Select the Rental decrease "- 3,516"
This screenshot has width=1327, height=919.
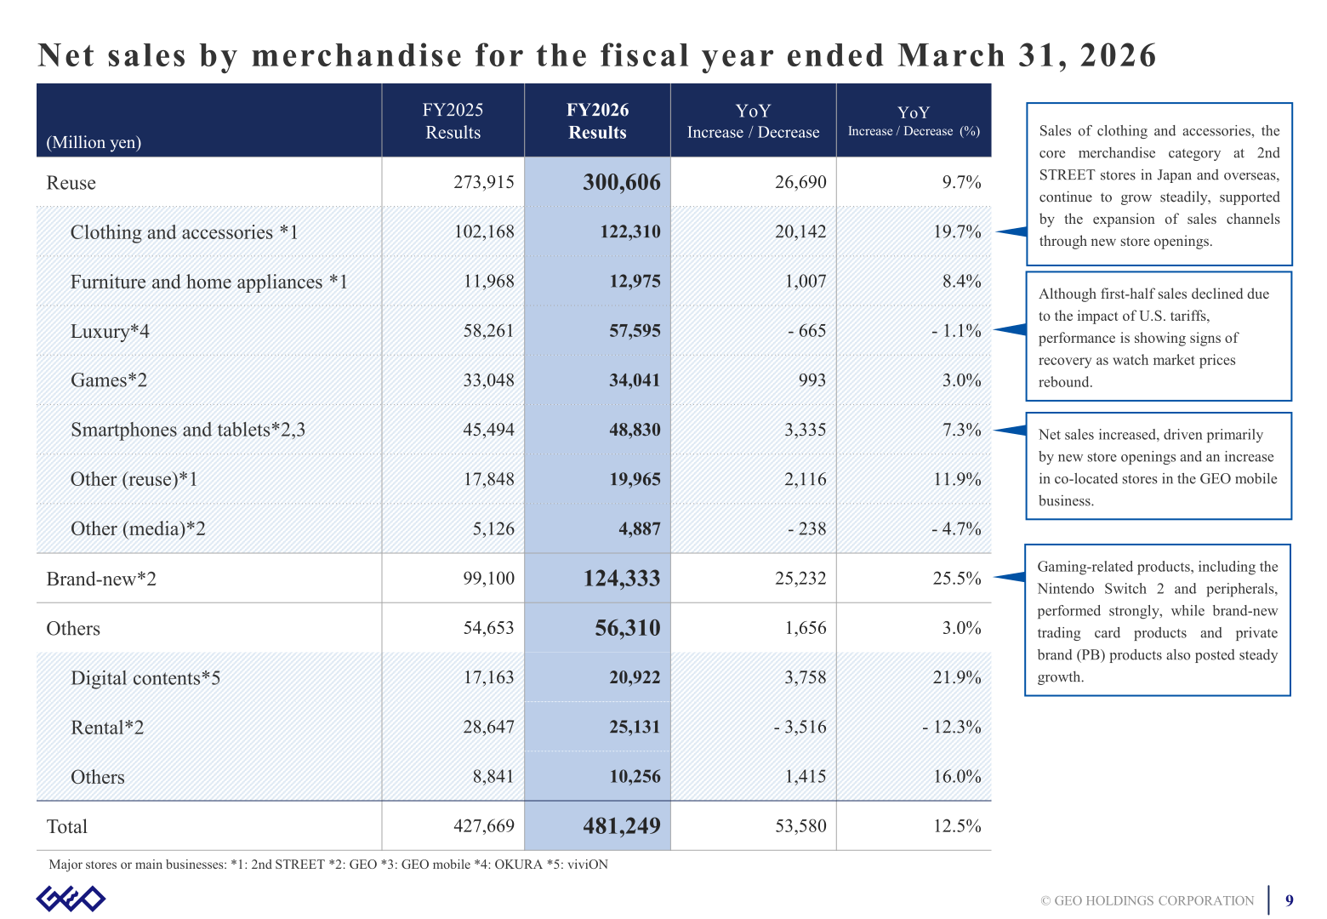[800, 727]
